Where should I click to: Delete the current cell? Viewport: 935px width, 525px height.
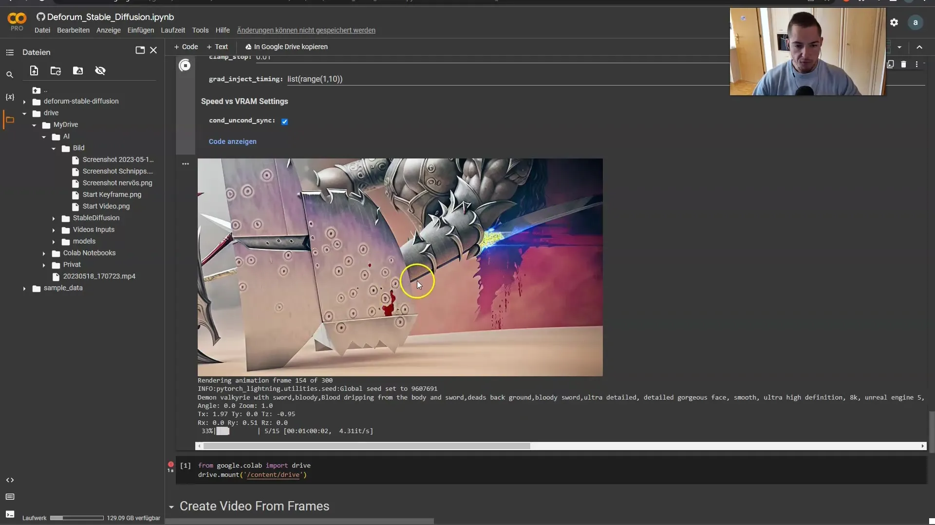(x=903, y=64)
